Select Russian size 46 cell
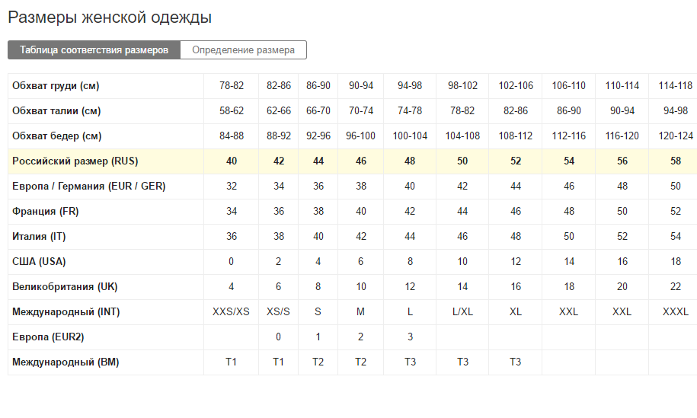The image size is (697, 418). click(360, 161)
